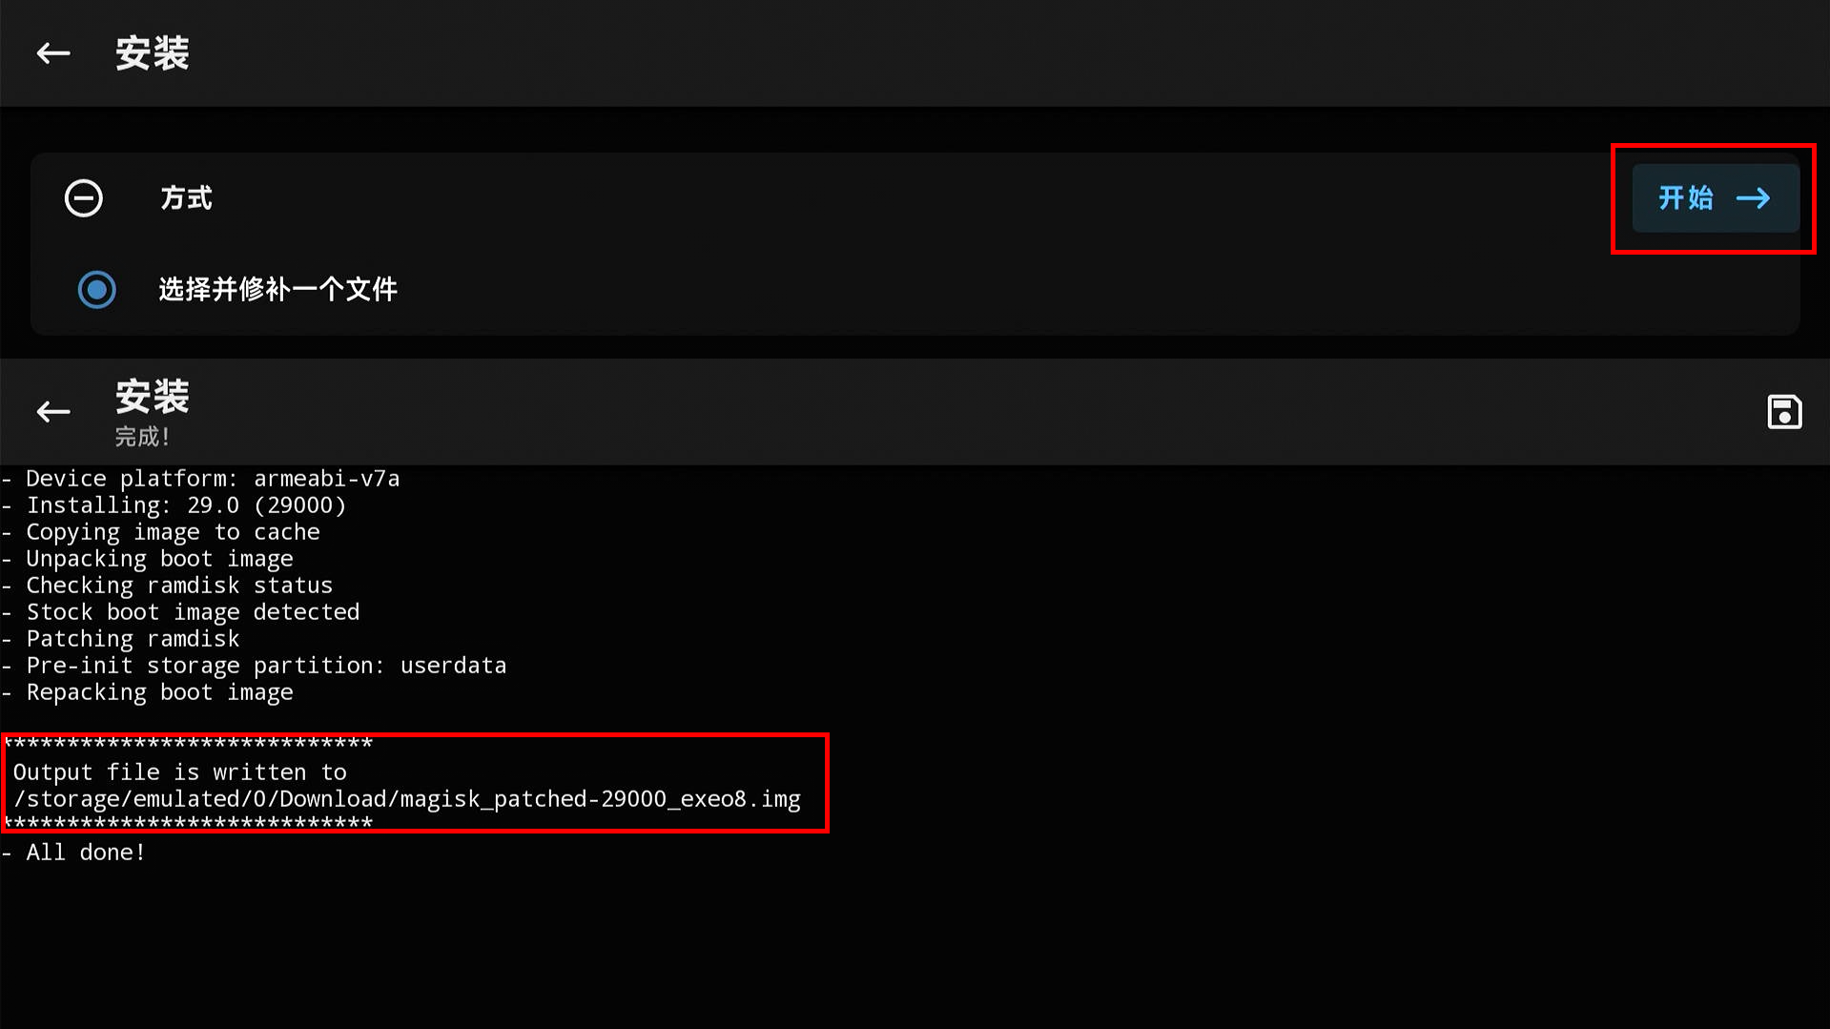This screenshot has width=1830, height=1029.
Task: Click the back arrow beside 完成!
Action: [53, 412]
